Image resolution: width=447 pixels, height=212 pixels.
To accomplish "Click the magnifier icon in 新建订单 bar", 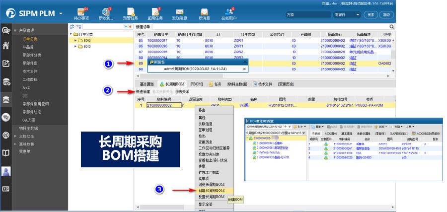I will 392,26.
